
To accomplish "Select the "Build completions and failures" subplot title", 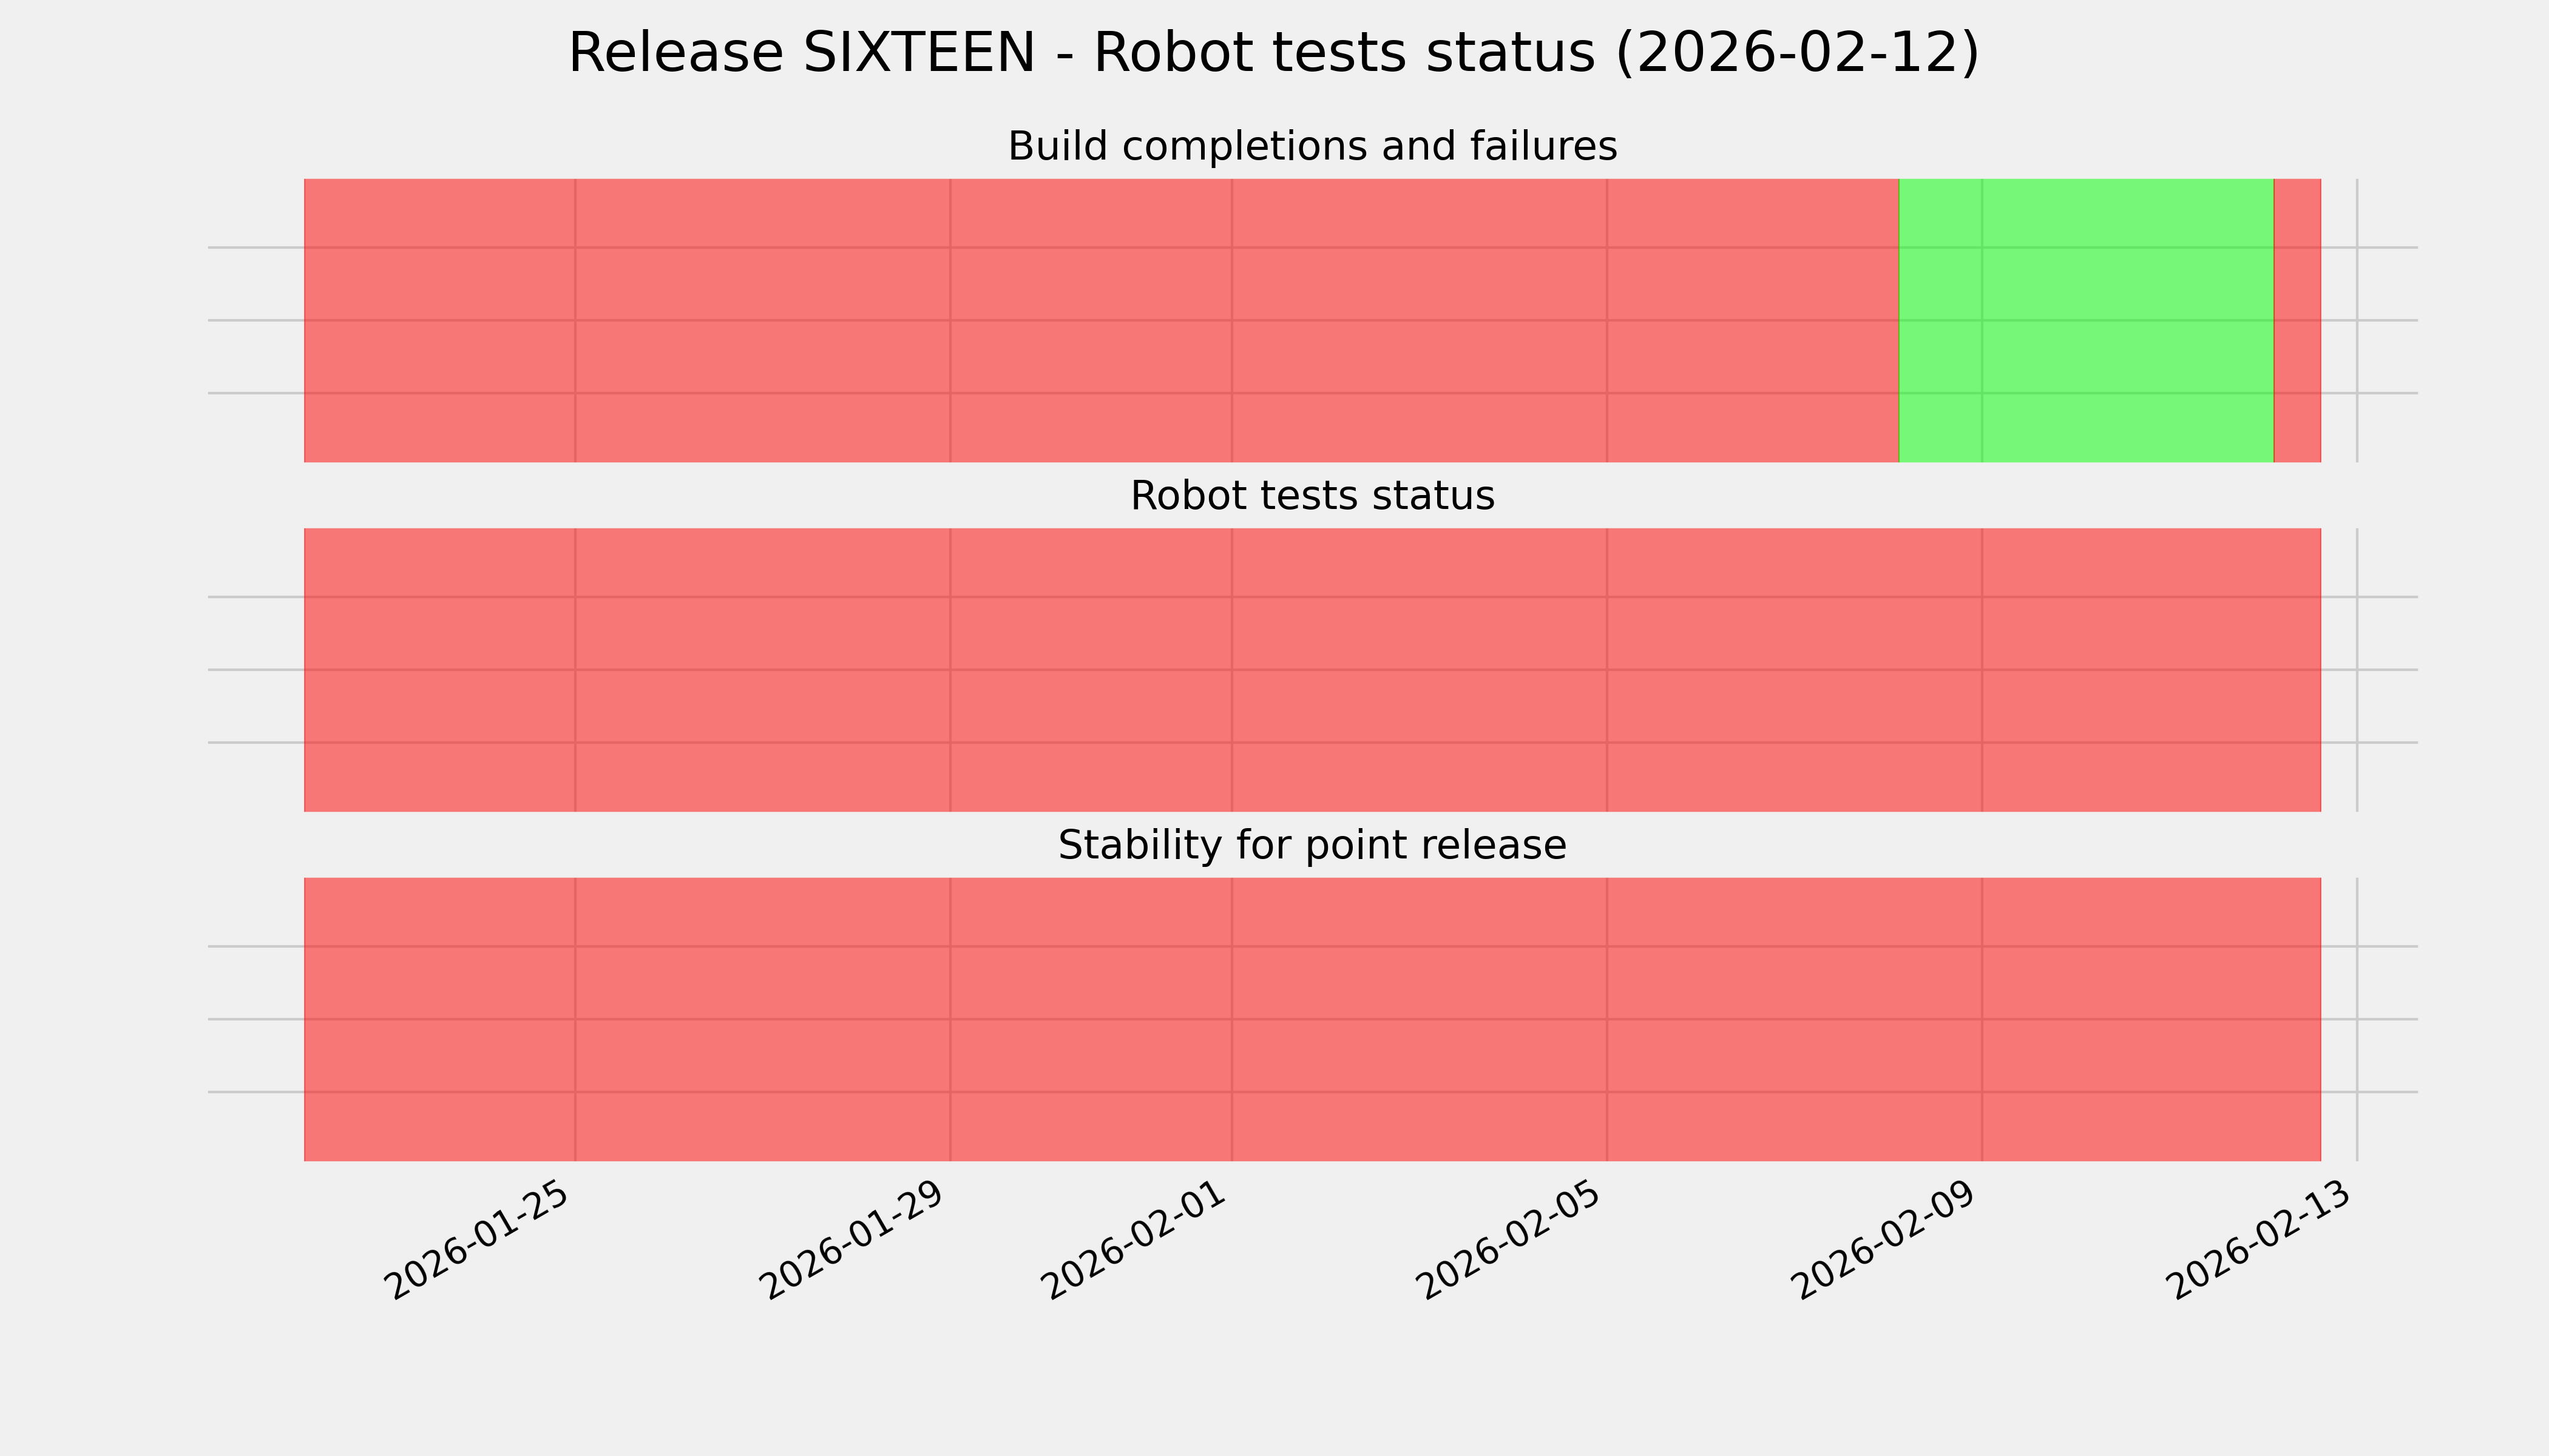I will pyautogui.click(x=1312, y=146).
